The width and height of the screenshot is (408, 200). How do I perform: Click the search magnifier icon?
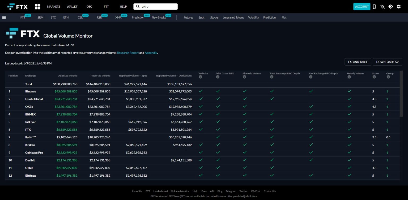tap(138, 7)
